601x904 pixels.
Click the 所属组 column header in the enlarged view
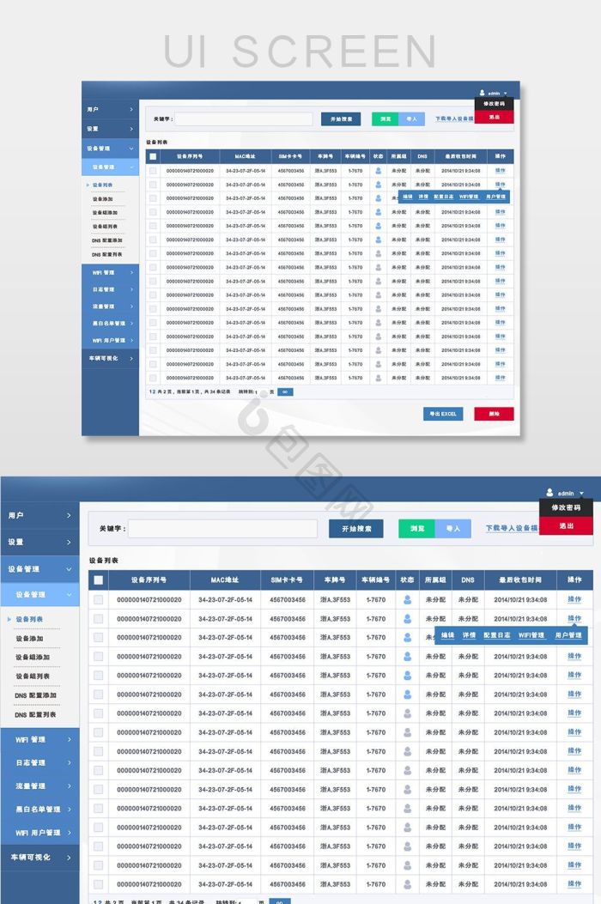(435, 580)
